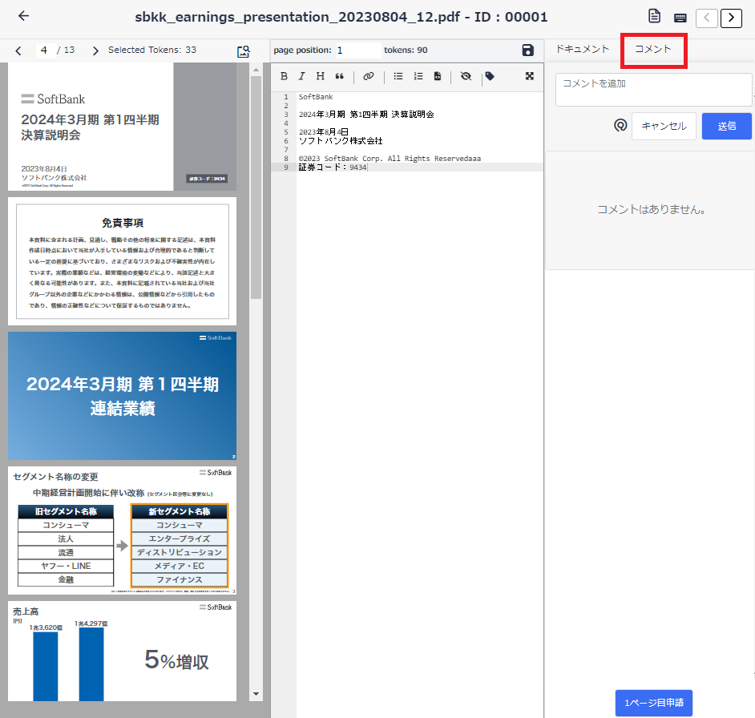
Task: Insert a link in the editor
Action: (369, 76)
